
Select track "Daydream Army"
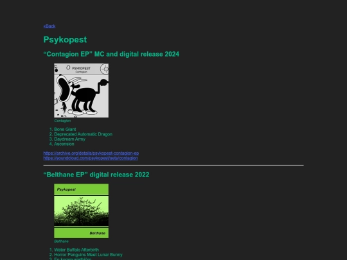69,139
